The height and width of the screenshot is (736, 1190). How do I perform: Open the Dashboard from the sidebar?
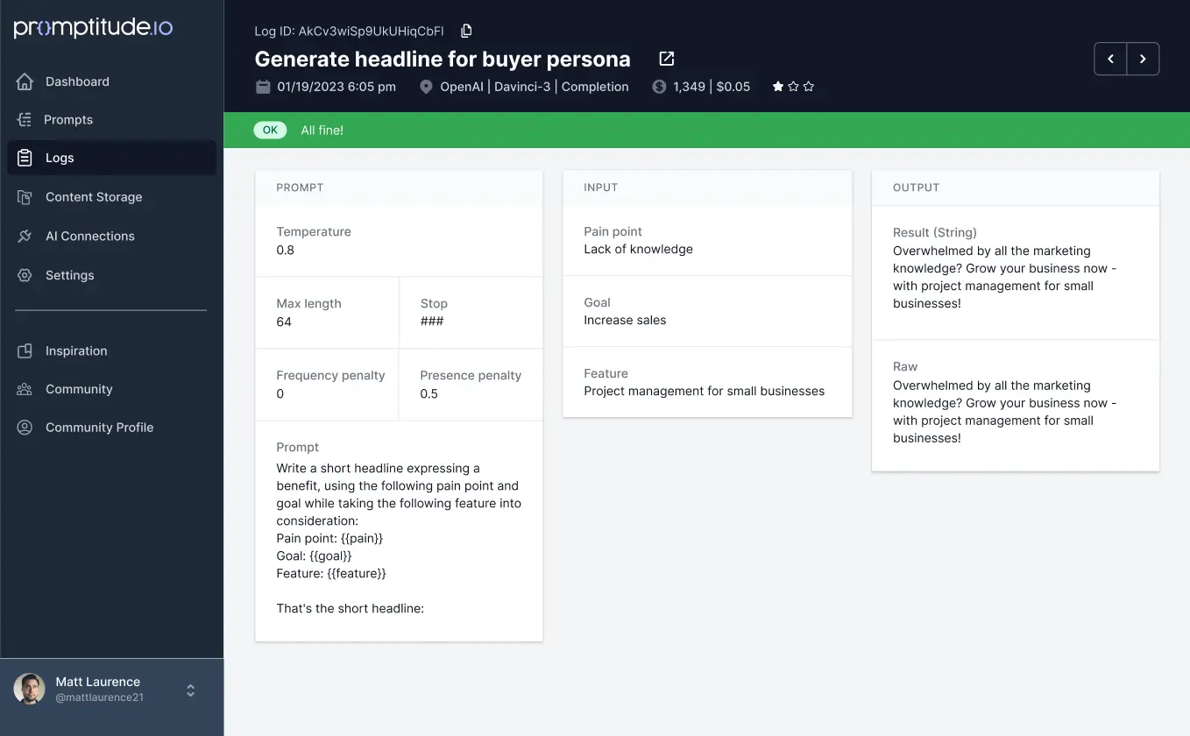click(x=76, y=81)
